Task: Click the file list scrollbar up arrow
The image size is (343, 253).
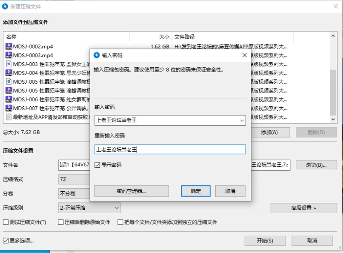Action: pyautogui.click(x=333, y=36)
